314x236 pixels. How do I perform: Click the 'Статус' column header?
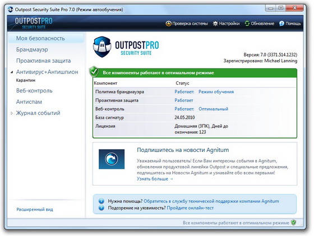coord(182,83)
